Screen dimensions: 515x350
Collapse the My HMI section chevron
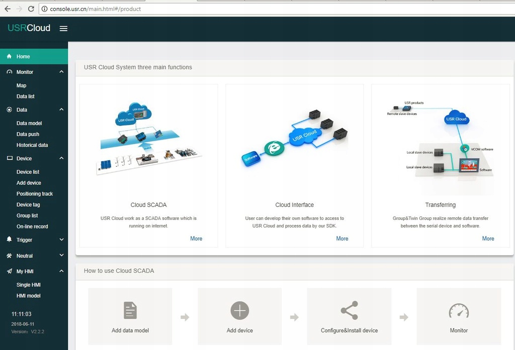[61, 271]
